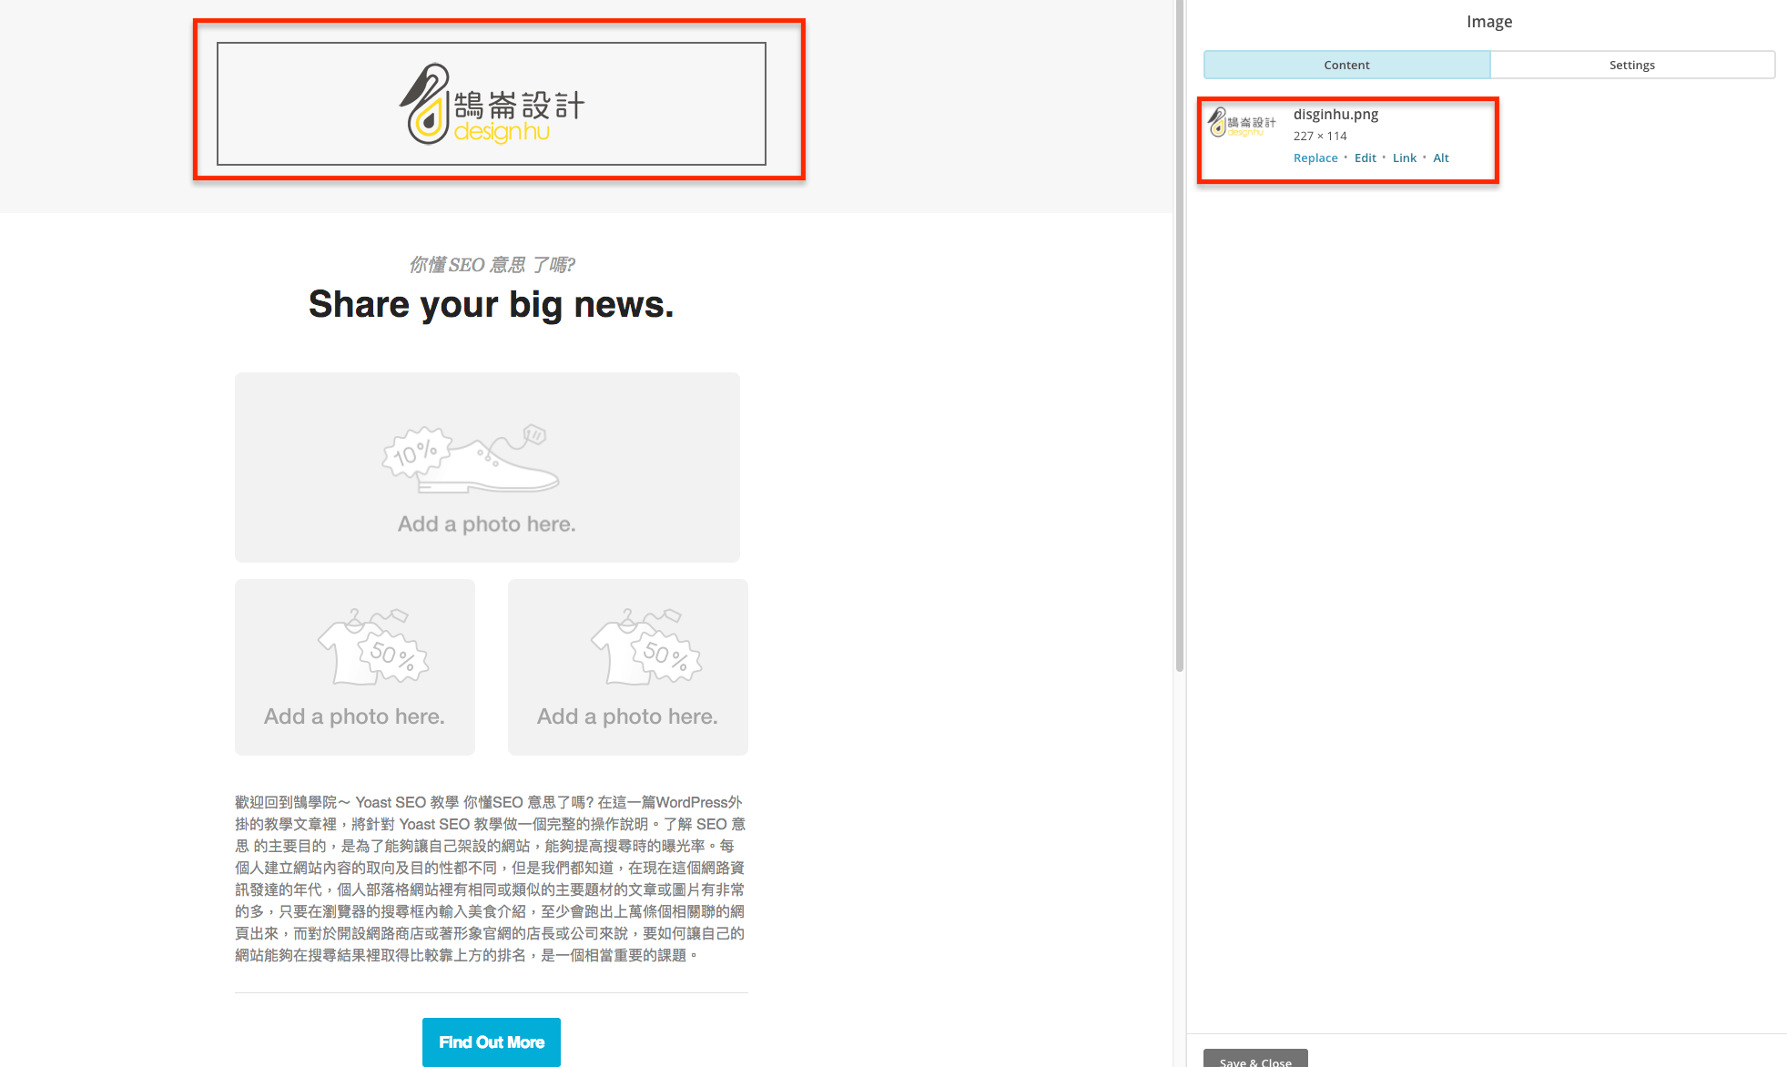Click the italic SEO subtitle text
Image resolution: width=1787 pixels, height=1067 pixels.
(492, 265)
